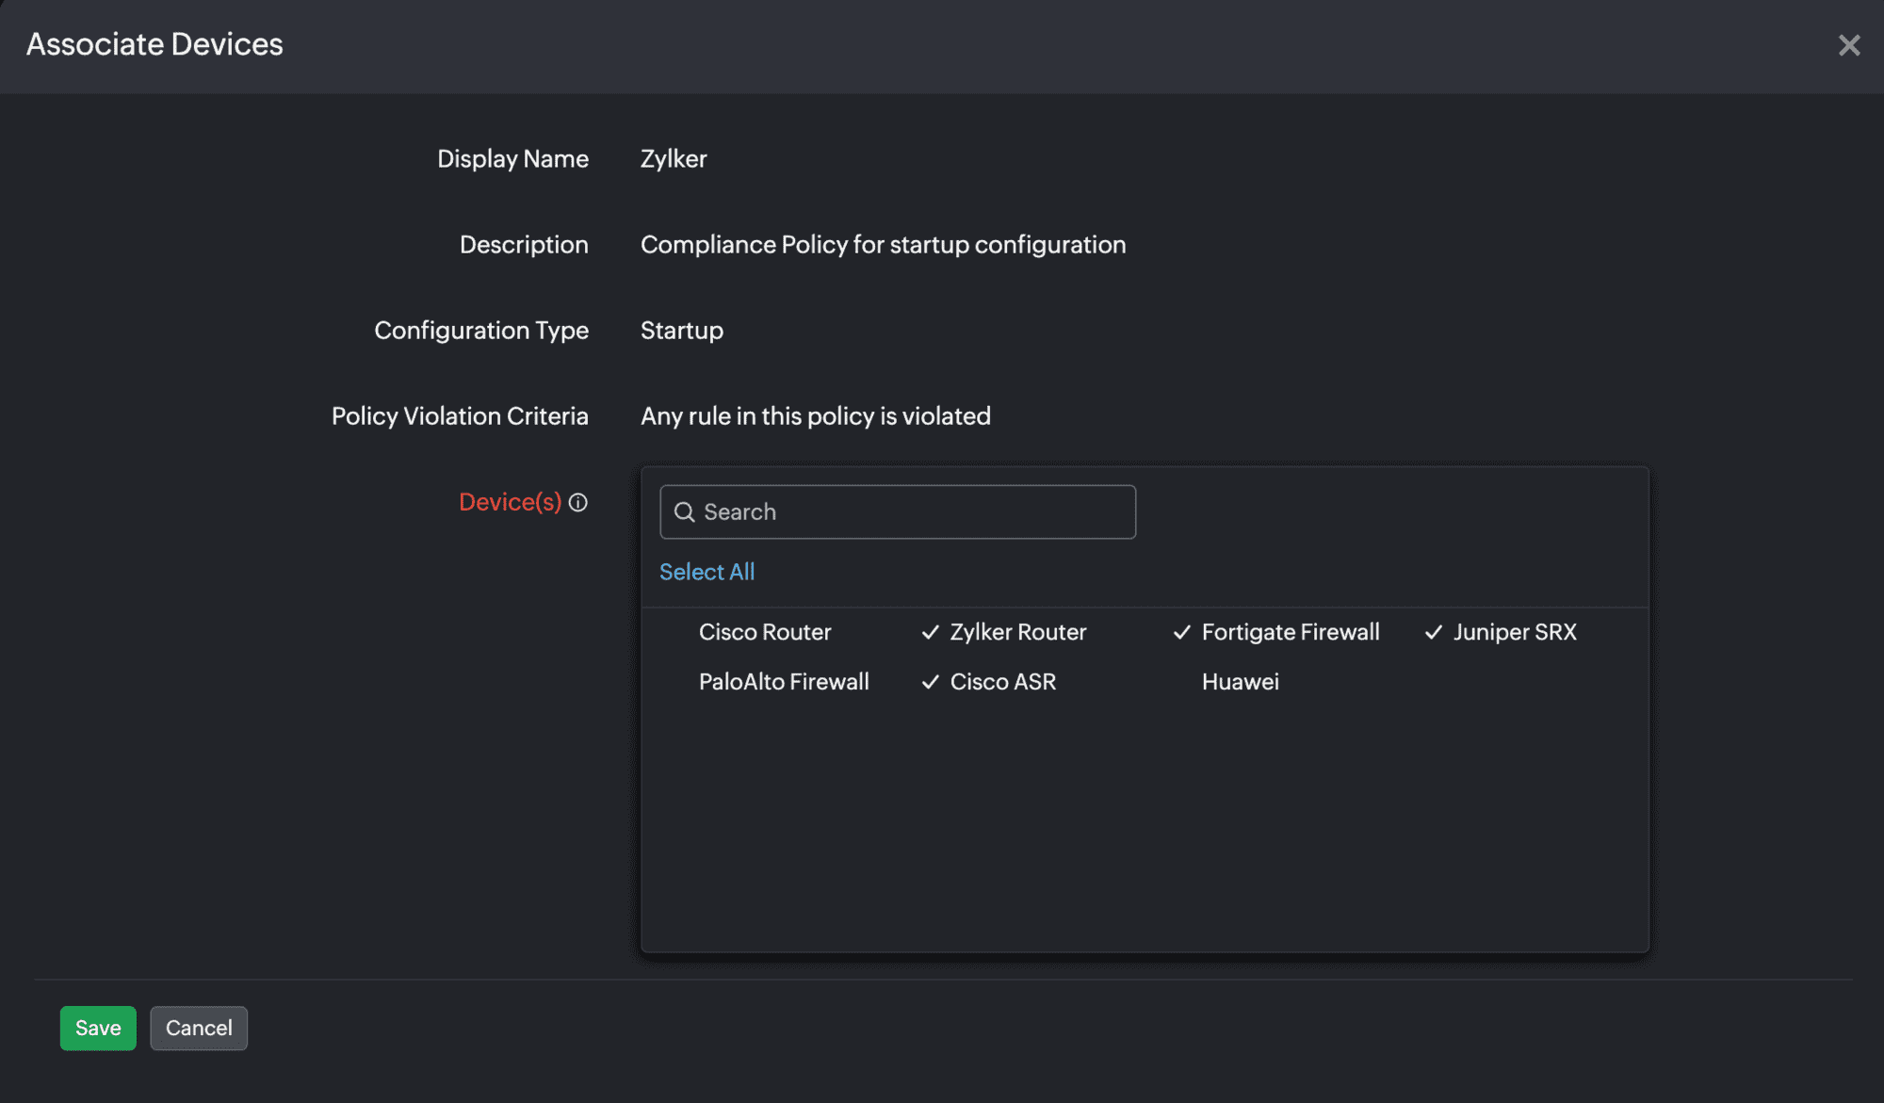
Task: Click the Fortigate Firewall checkmark icon
Action: [1182, 632]
